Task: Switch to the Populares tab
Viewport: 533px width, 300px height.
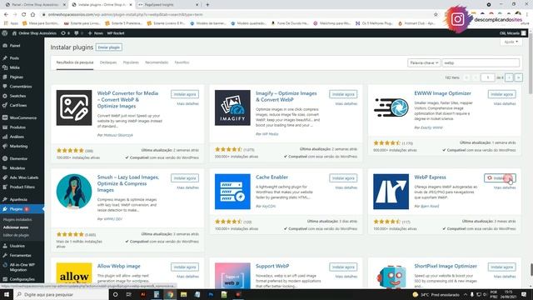Action: pyautogui.click(x=131, y=62)
